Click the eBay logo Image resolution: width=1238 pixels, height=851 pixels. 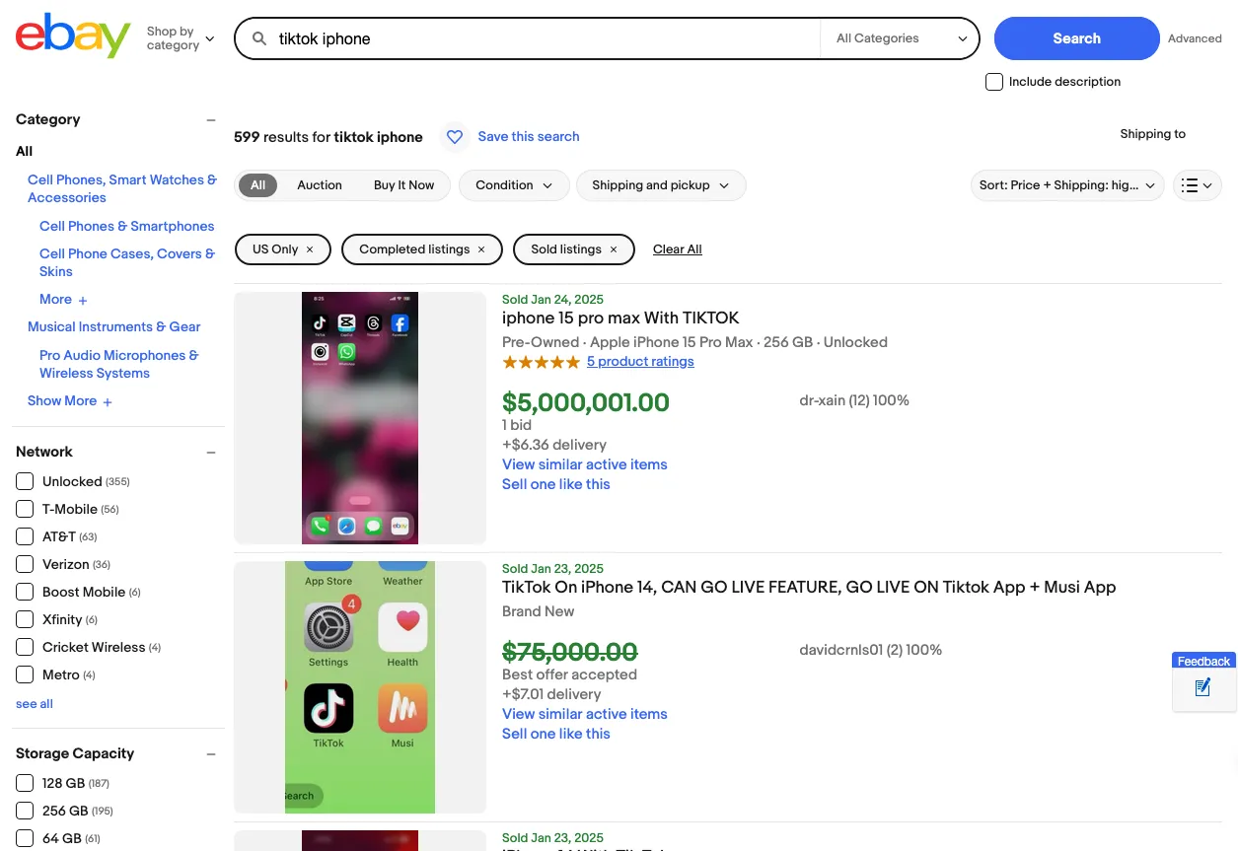73,36
